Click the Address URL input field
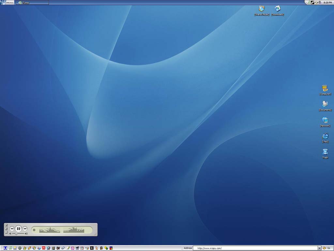Screen dimensions: 334x251 coord(254,248)
